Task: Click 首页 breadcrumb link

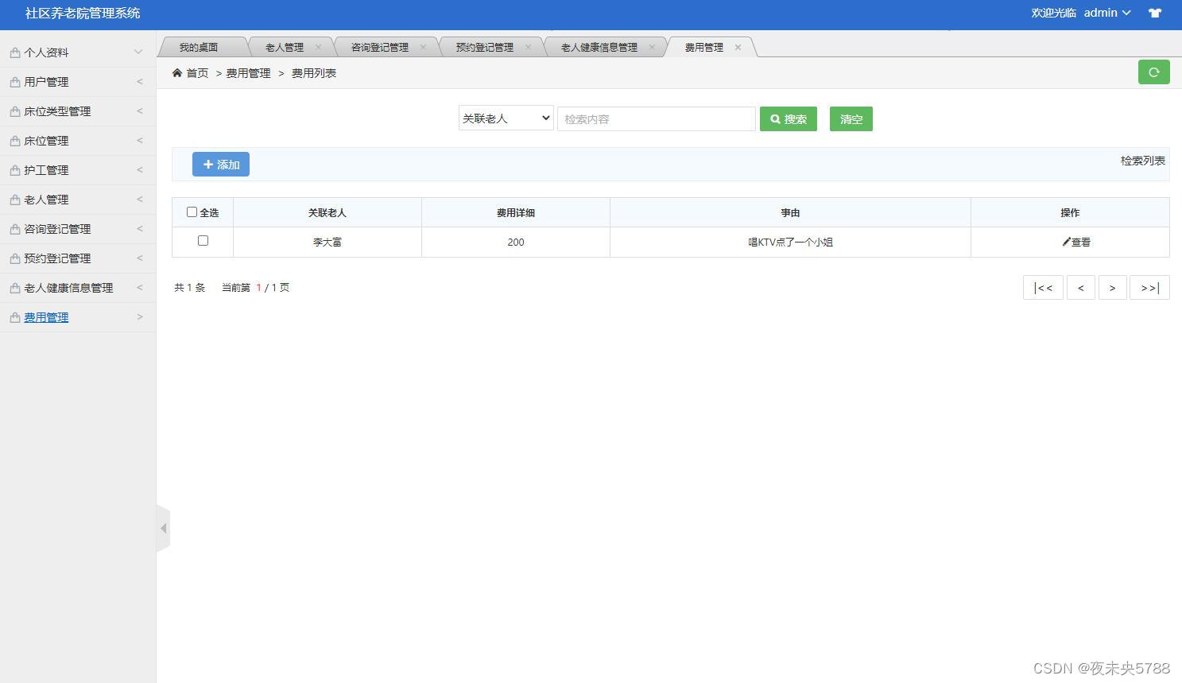Action: tap(197, 72)
